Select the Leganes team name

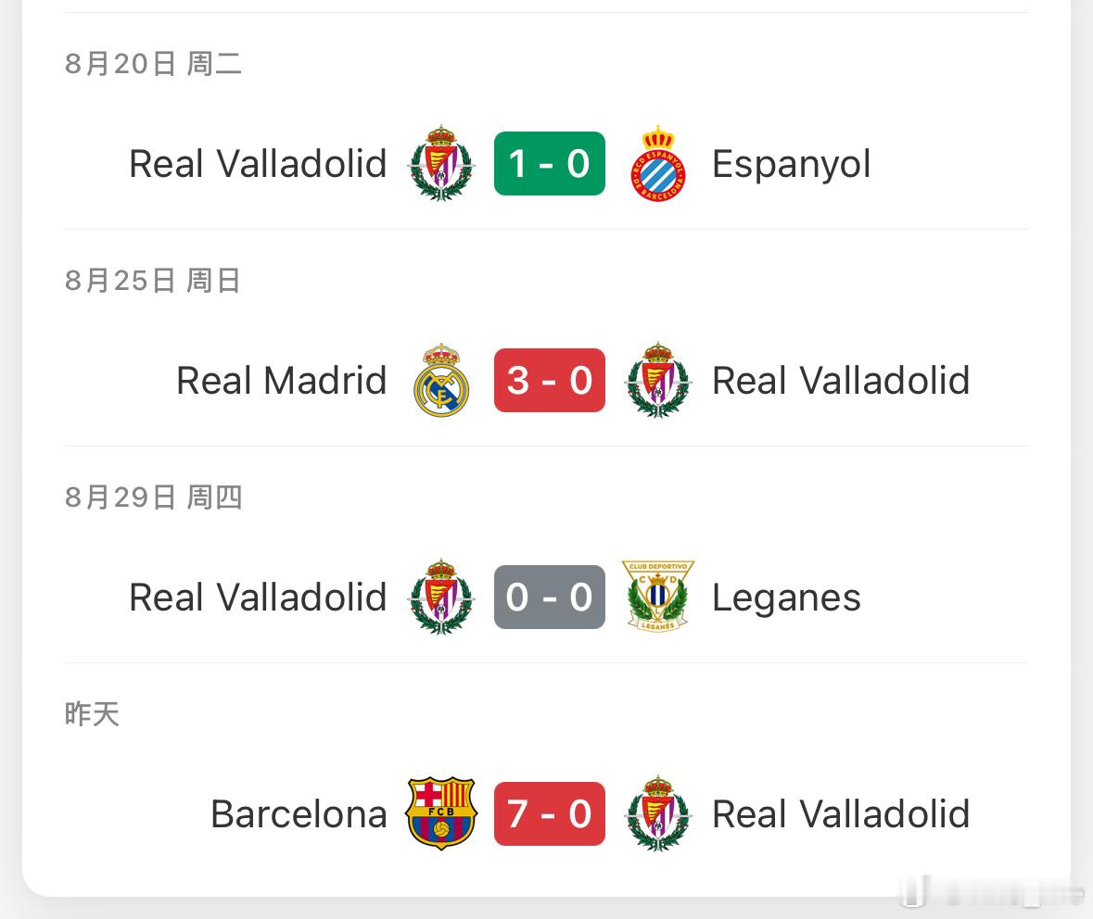click(786, 598)
